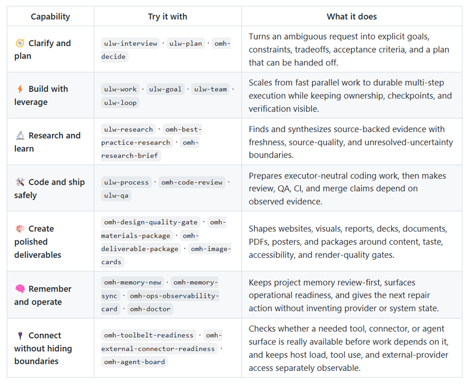
Task: Select the omh-doctor code tag
Action: coord(150,309)
